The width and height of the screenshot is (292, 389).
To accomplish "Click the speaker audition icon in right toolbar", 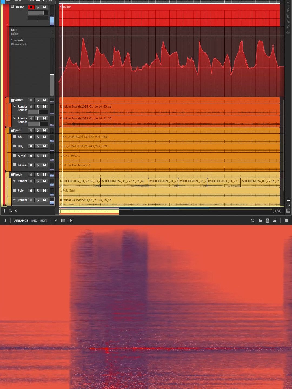I will [288, 32].
